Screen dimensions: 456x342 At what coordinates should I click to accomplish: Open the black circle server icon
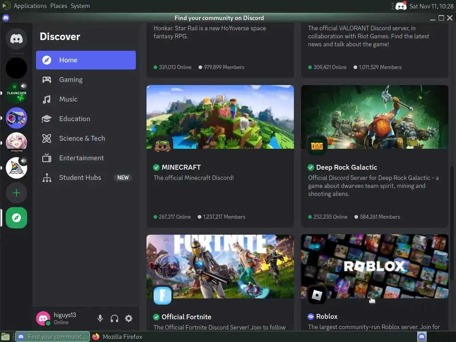16,68
